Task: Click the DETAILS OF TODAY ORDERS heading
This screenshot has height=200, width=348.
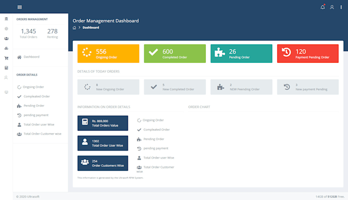Action: tap(98, 71)
